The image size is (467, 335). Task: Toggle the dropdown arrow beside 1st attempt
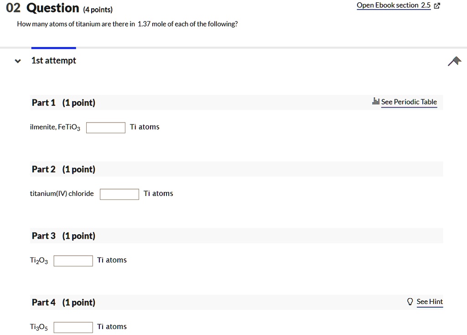[x=17, y=60]
